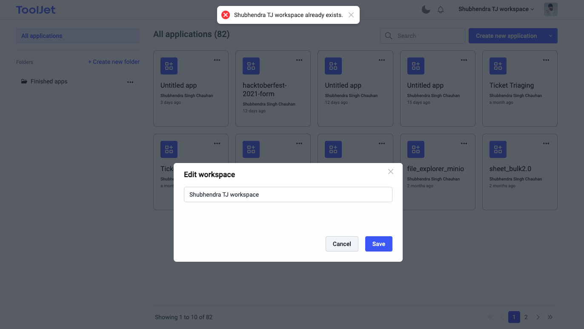Click the workspace name input field
This screenshot has width=584, height=329.
pos(288,195)
